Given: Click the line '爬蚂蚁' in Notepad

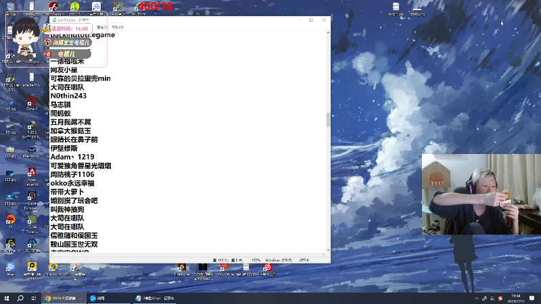Looking at the screenshot, I should tap(60, 113).
